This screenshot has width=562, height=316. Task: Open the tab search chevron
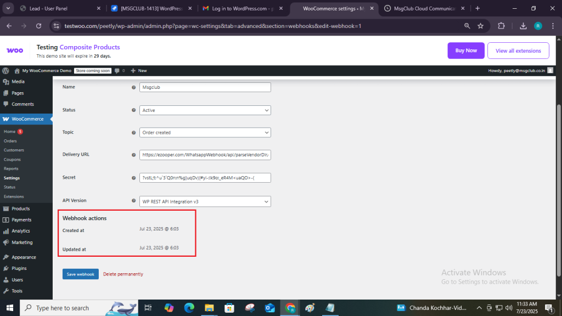click(8, 8)
